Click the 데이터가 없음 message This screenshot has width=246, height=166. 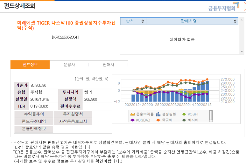pos(182,39)
